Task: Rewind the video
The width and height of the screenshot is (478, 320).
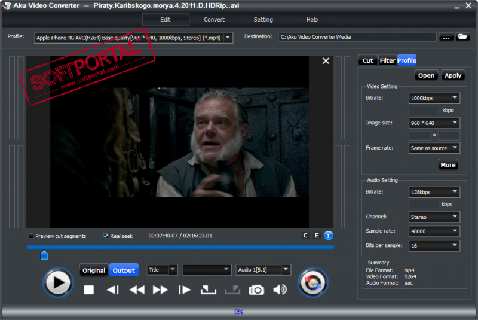Action: (x=137, y=289)
